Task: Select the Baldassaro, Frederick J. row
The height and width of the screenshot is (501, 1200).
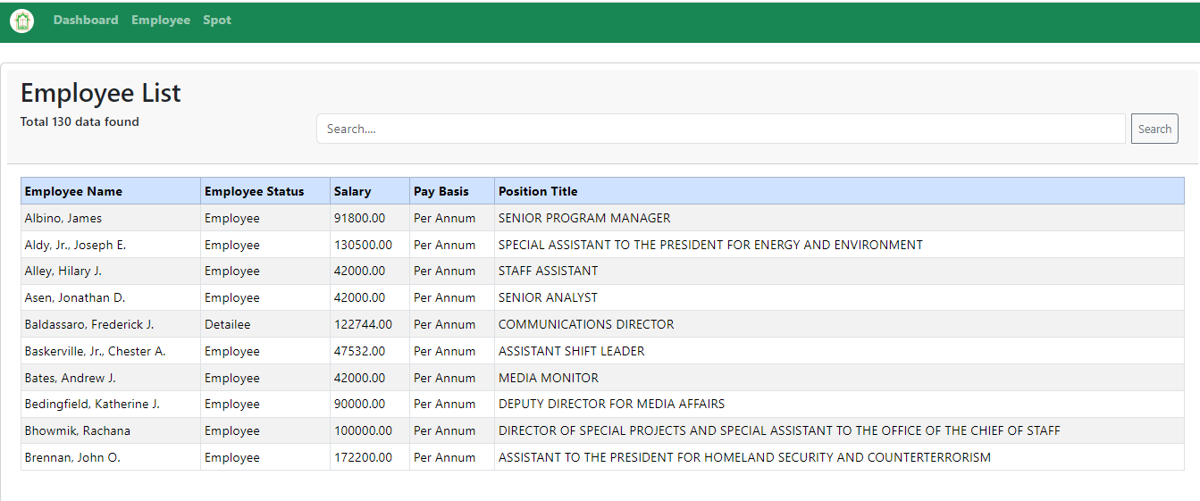Action: [x=89, y=324]
